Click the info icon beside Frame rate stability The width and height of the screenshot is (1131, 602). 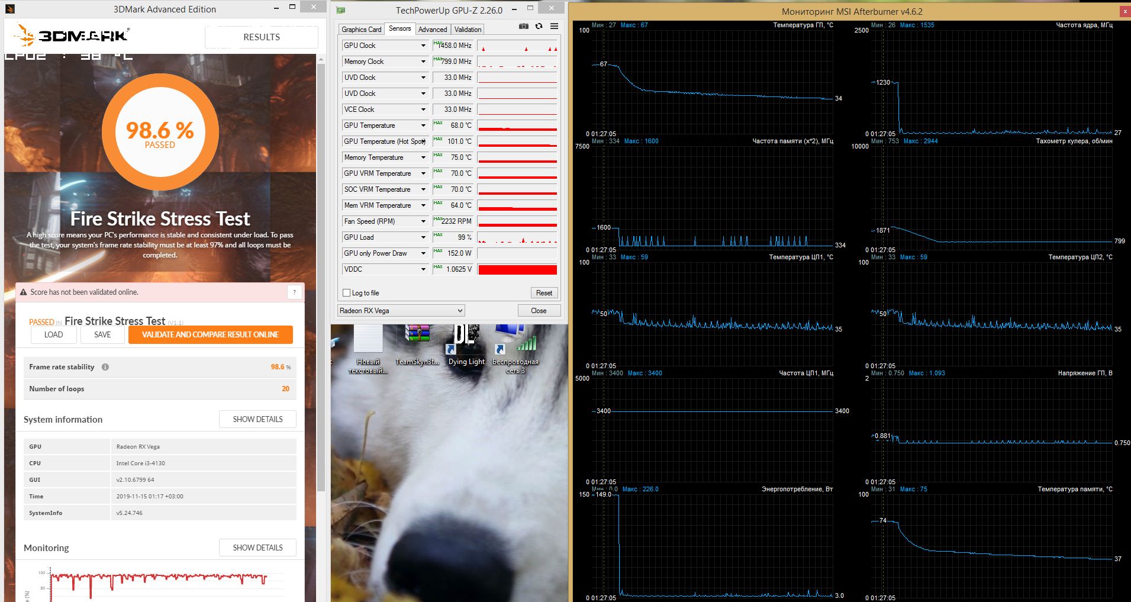pos(105,367)
